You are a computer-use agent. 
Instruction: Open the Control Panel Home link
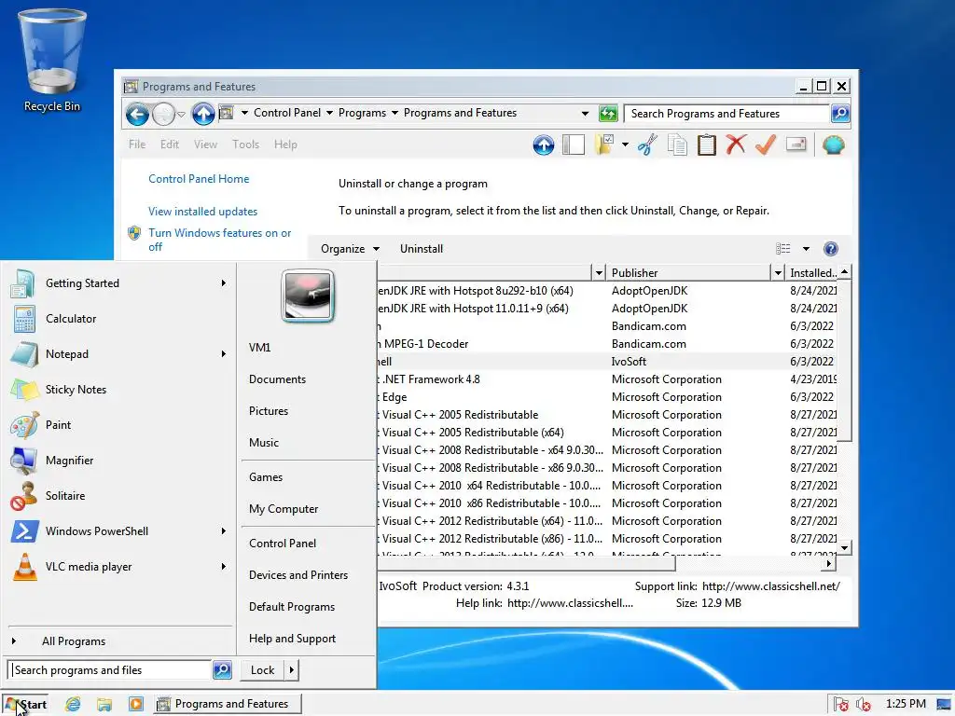(199, 179)
